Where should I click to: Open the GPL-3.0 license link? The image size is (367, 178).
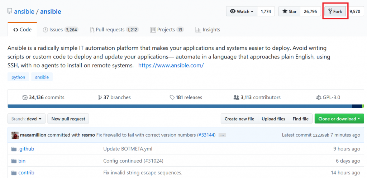click(328, 97)
